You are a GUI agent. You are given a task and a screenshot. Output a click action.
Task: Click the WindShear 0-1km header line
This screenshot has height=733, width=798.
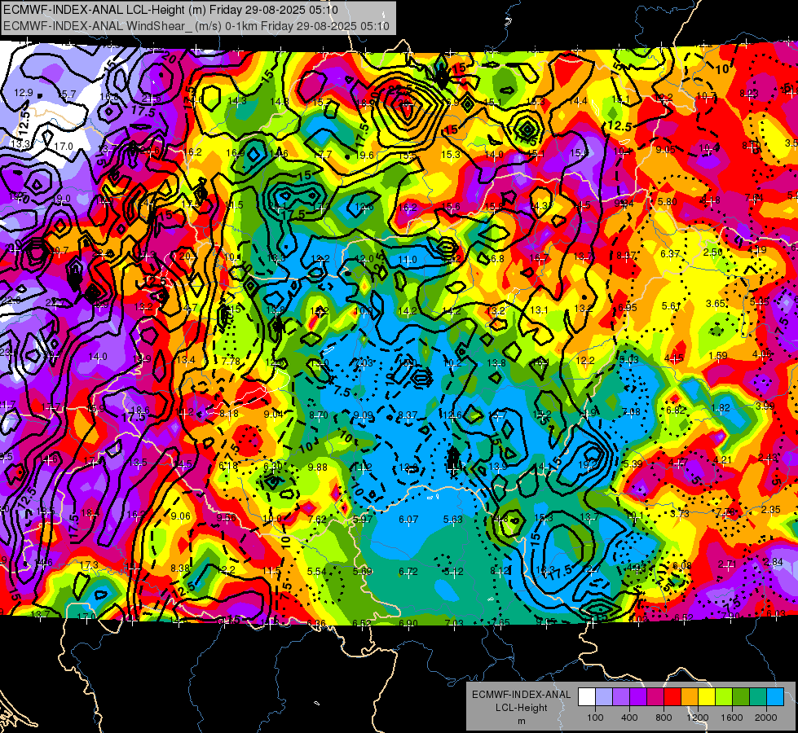point(196,25)
